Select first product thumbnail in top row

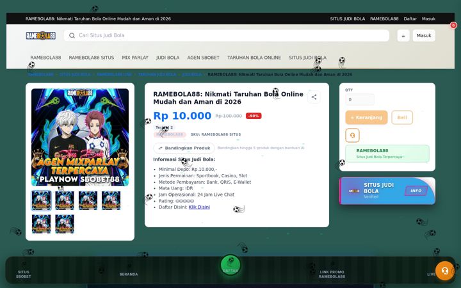41,200
